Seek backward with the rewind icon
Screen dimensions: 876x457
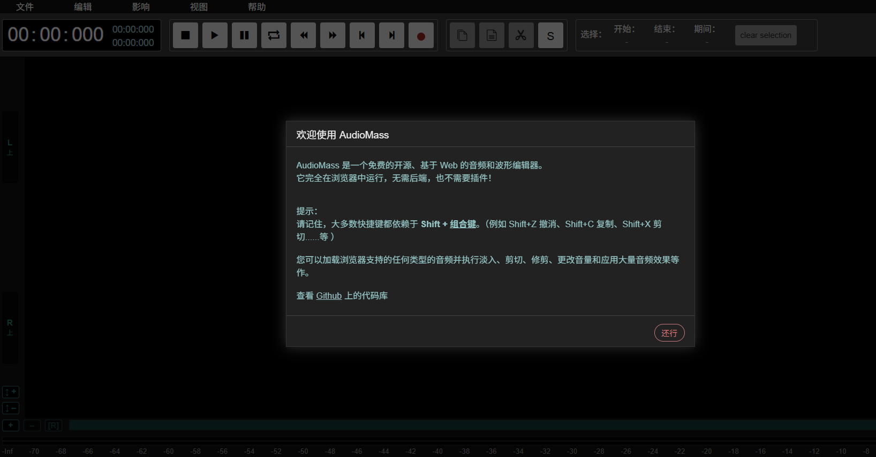(303, 35)
